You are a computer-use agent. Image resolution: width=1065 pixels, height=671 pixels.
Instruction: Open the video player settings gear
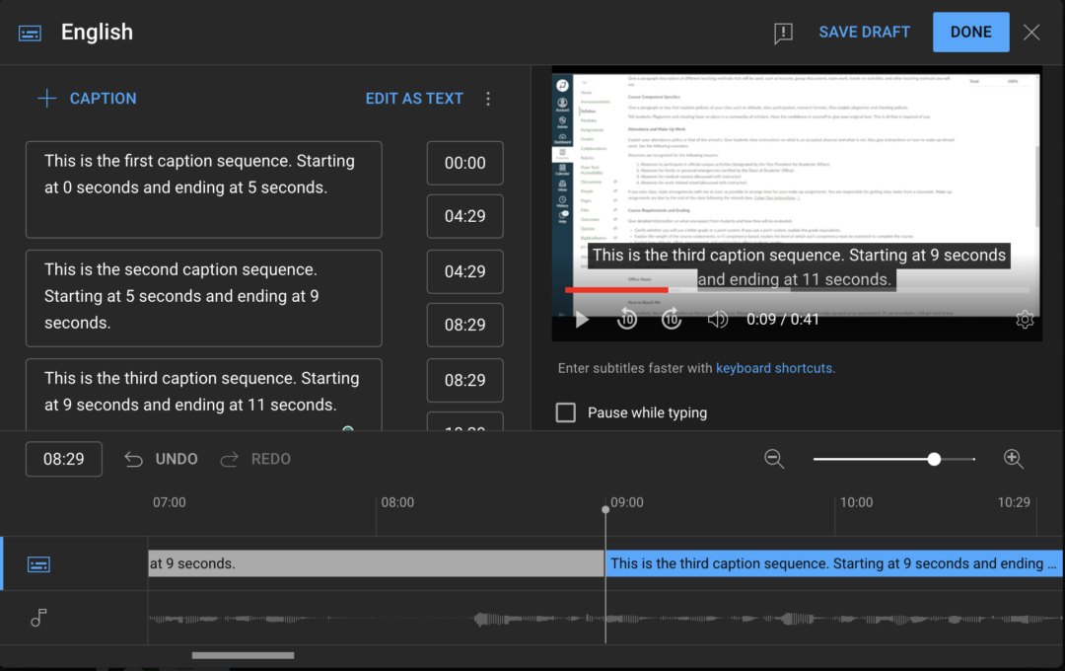pyautogui.click(x=1025, y=319)
